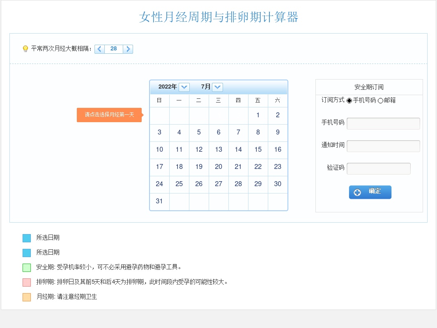
Task: Select the 邮箱 radio option
Action: coord(380,100)
